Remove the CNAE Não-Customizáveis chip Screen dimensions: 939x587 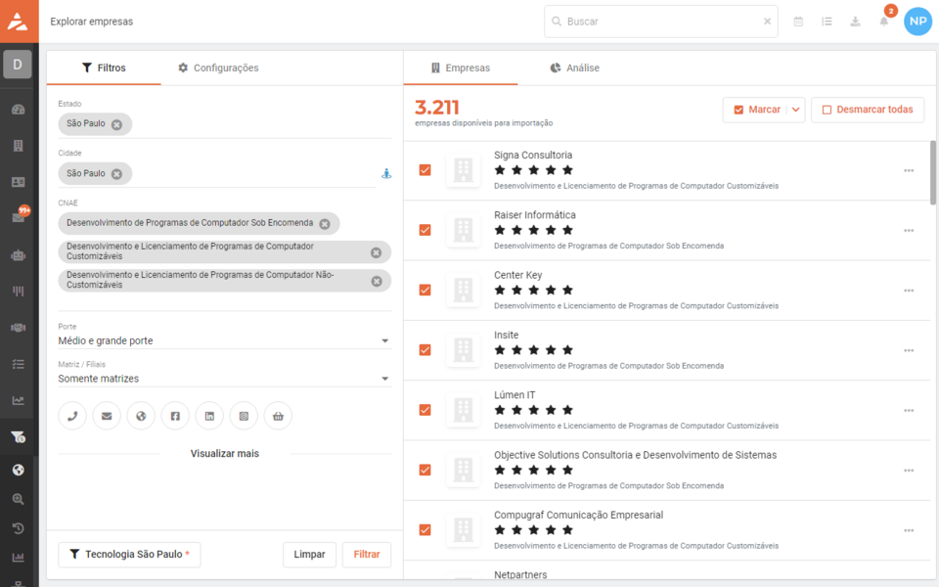(x=377, y=281)
